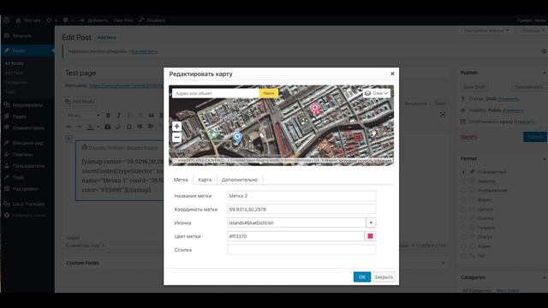The height and width of the screenshot is (308, 548).
Task: Open Loco Translate in the admin sidebar
Action: (27, 204)
